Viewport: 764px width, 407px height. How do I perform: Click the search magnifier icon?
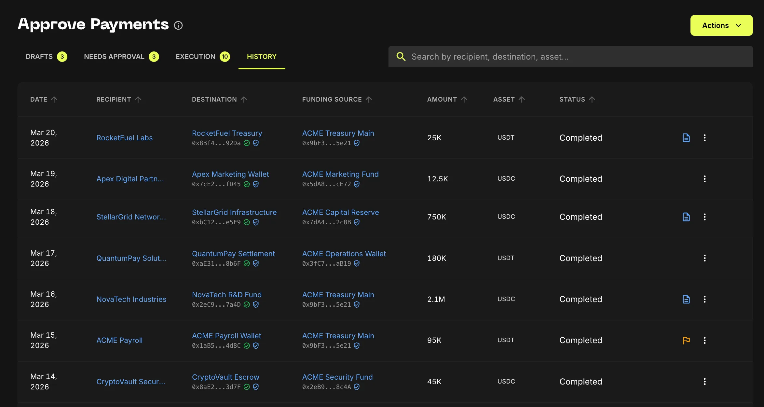click(401, 57)
